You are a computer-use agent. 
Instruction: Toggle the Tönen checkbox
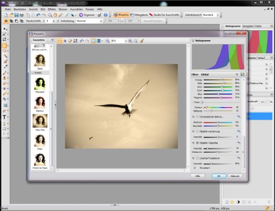tap(202, 102)
